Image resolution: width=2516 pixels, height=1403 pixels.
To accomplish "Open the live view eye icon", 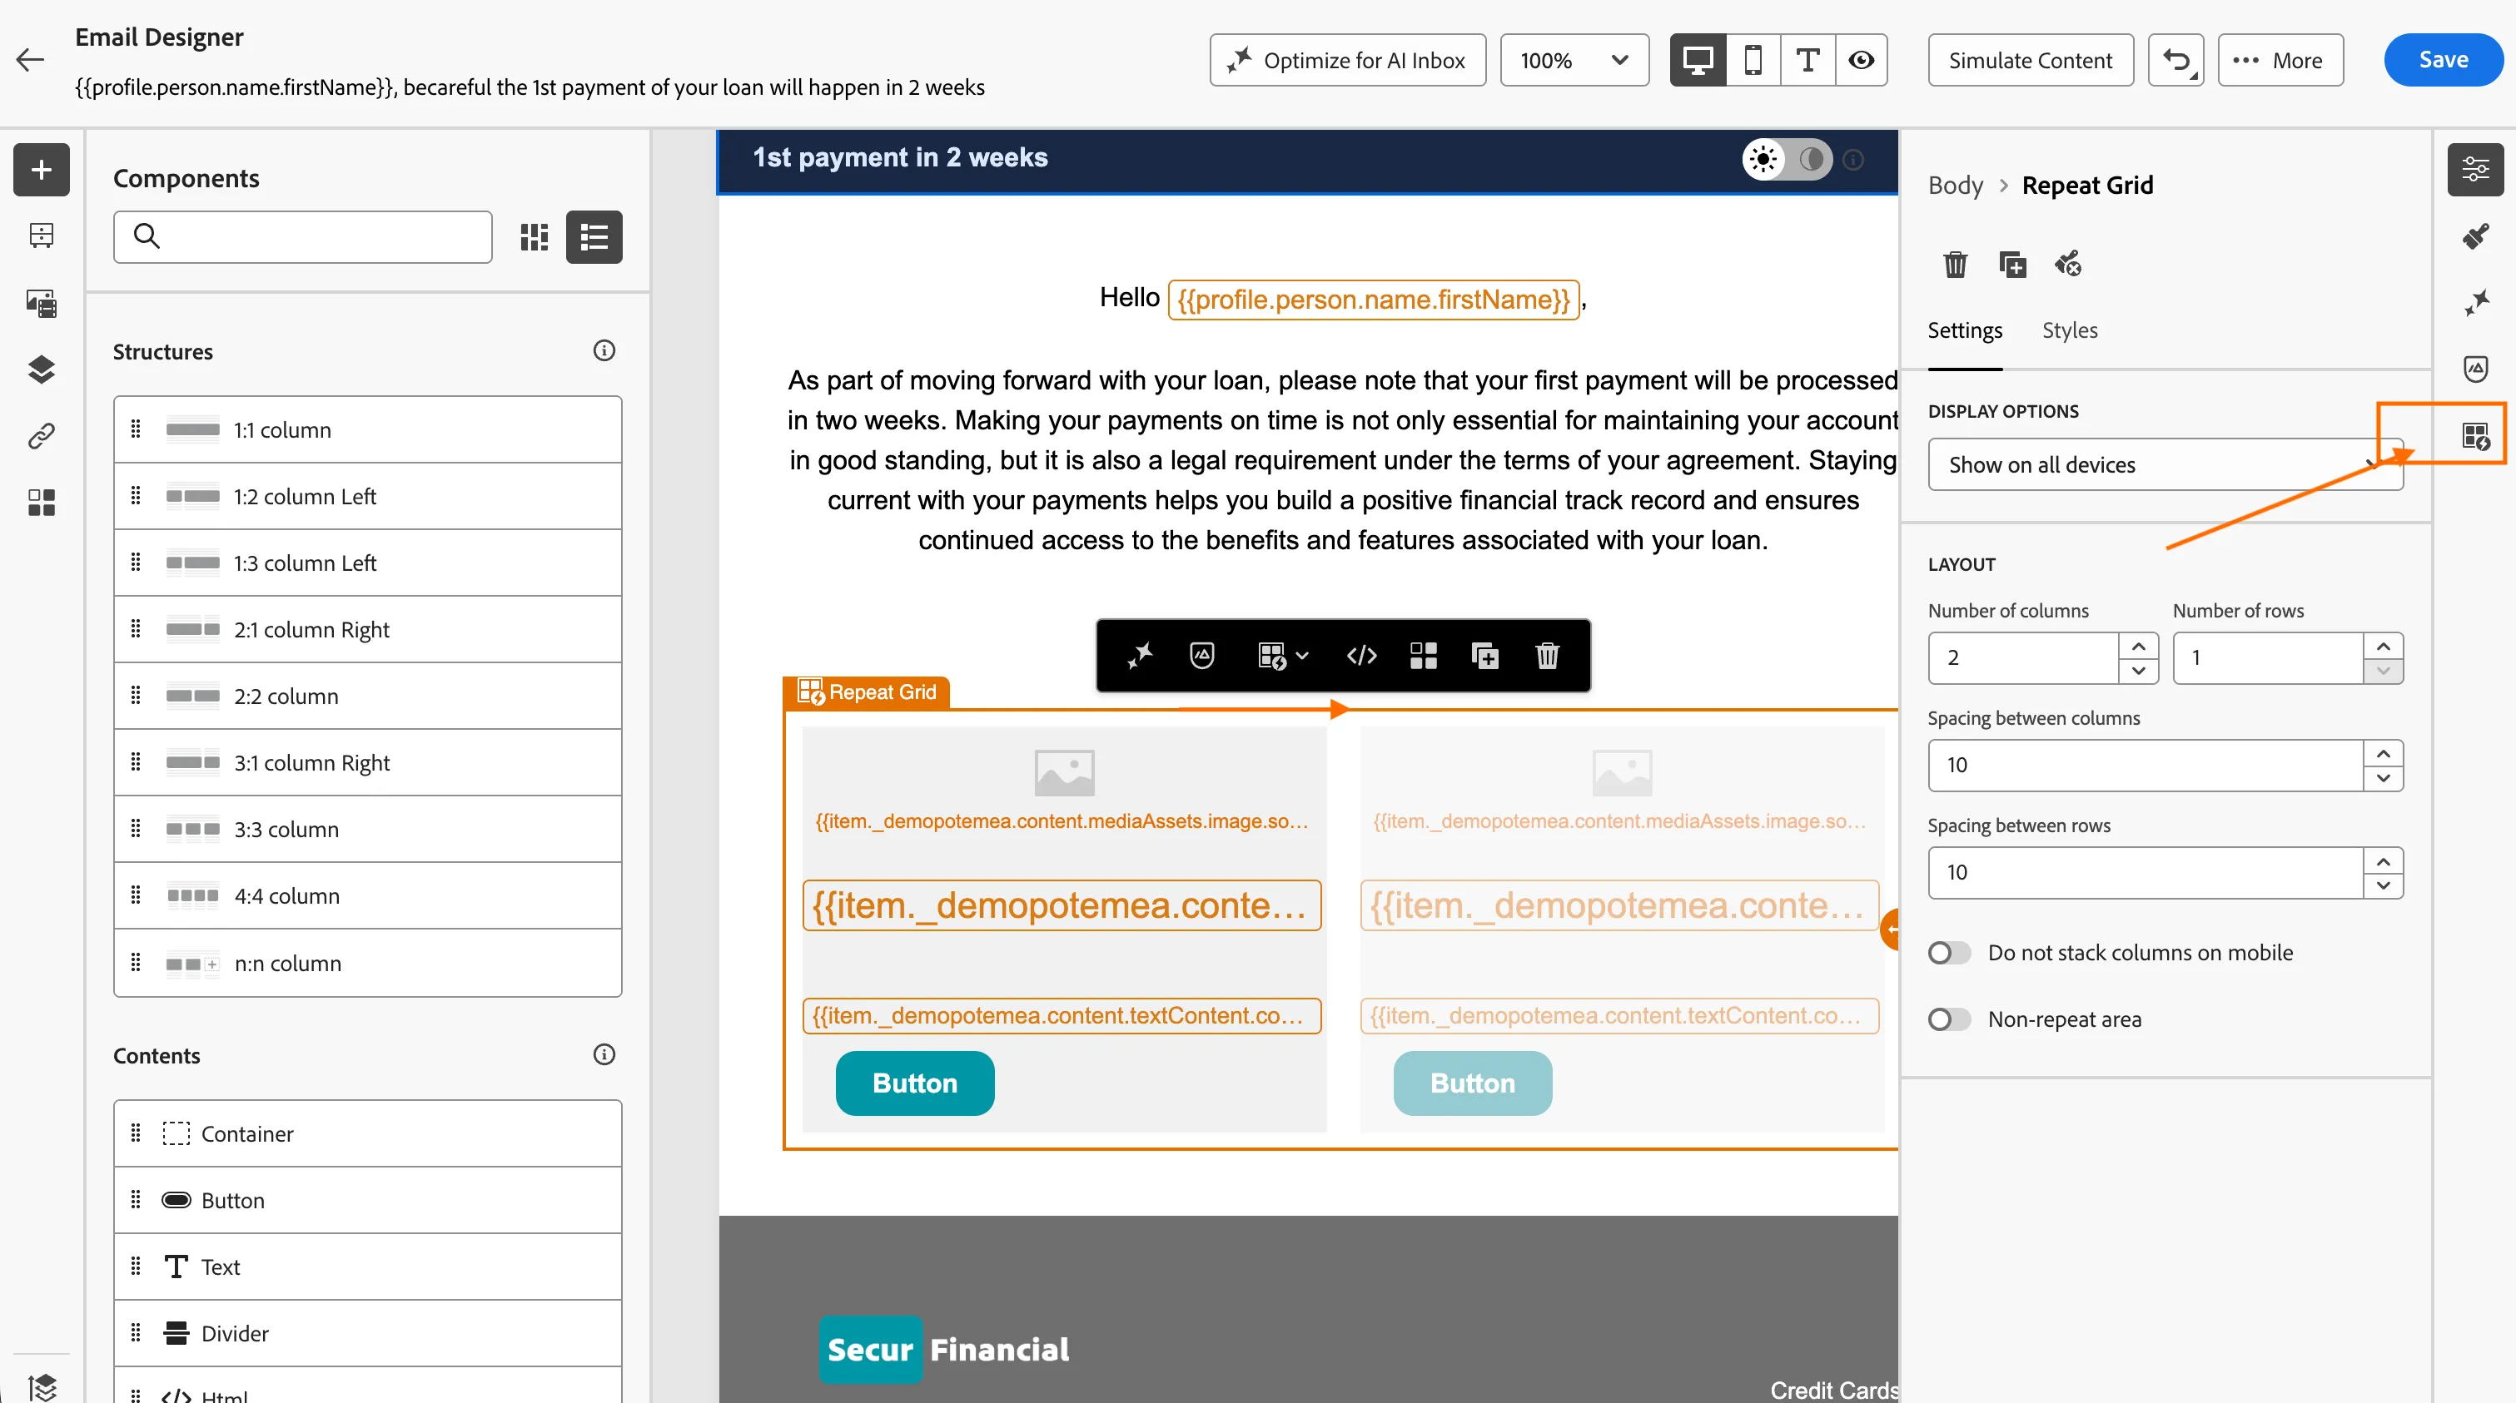I will [x=1861, y=61].
